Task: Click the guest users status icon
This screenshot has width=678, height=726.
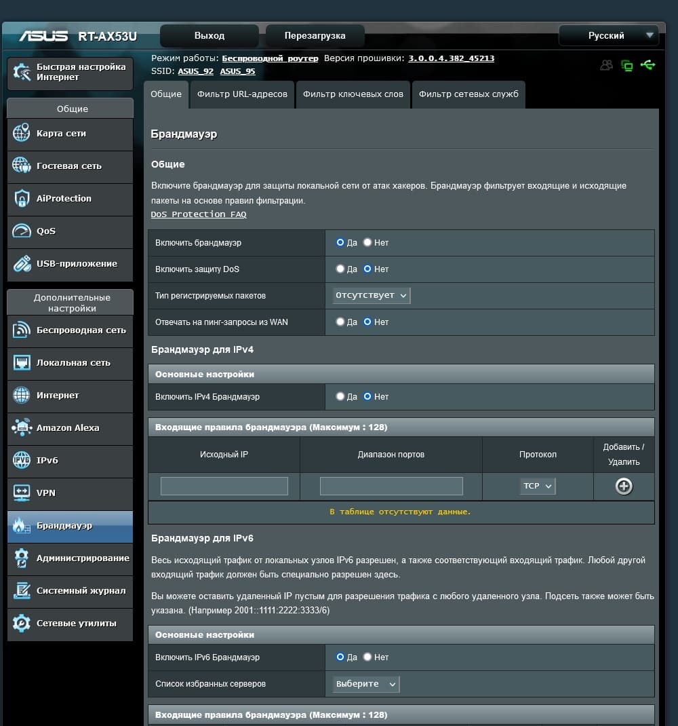Action: click(606, 65)
